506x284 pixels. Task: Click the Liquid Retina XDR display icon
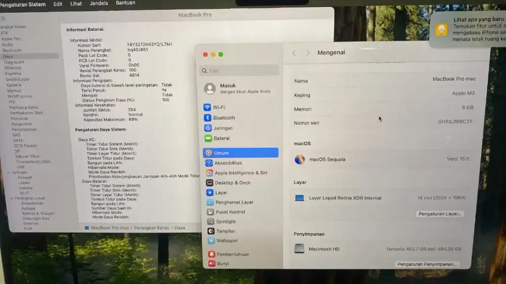[x=300, y=198]
